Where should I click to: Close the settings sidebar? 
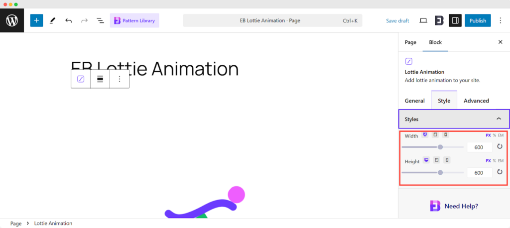[500, 42]
